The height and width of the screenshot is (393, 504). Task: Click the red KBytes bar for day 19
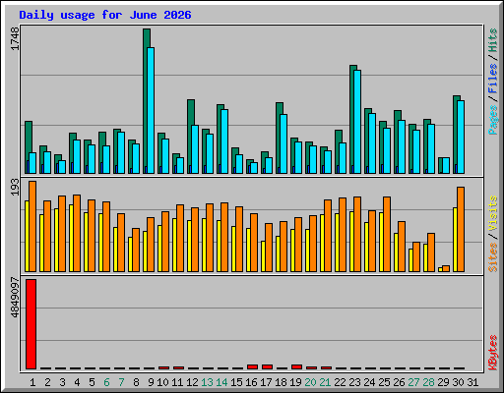(296, 366)
